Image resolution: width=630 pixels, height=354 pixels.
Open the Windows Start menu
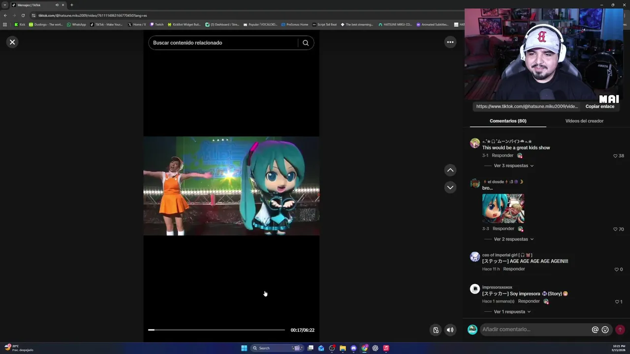(x=244, y=348)
